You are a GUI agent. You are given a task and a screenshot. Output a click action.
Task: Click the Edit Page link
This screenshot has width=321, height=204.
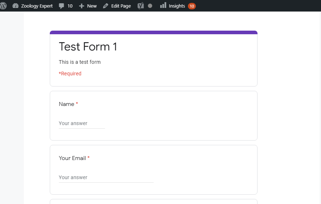(121, 6)
